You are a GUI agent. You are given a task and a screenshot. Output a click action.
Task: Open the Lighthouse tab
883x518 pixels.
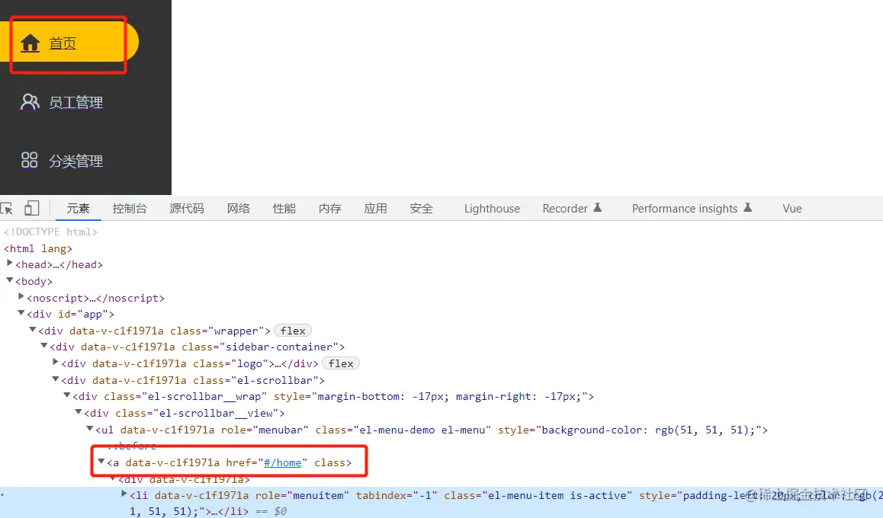[492, 209]
